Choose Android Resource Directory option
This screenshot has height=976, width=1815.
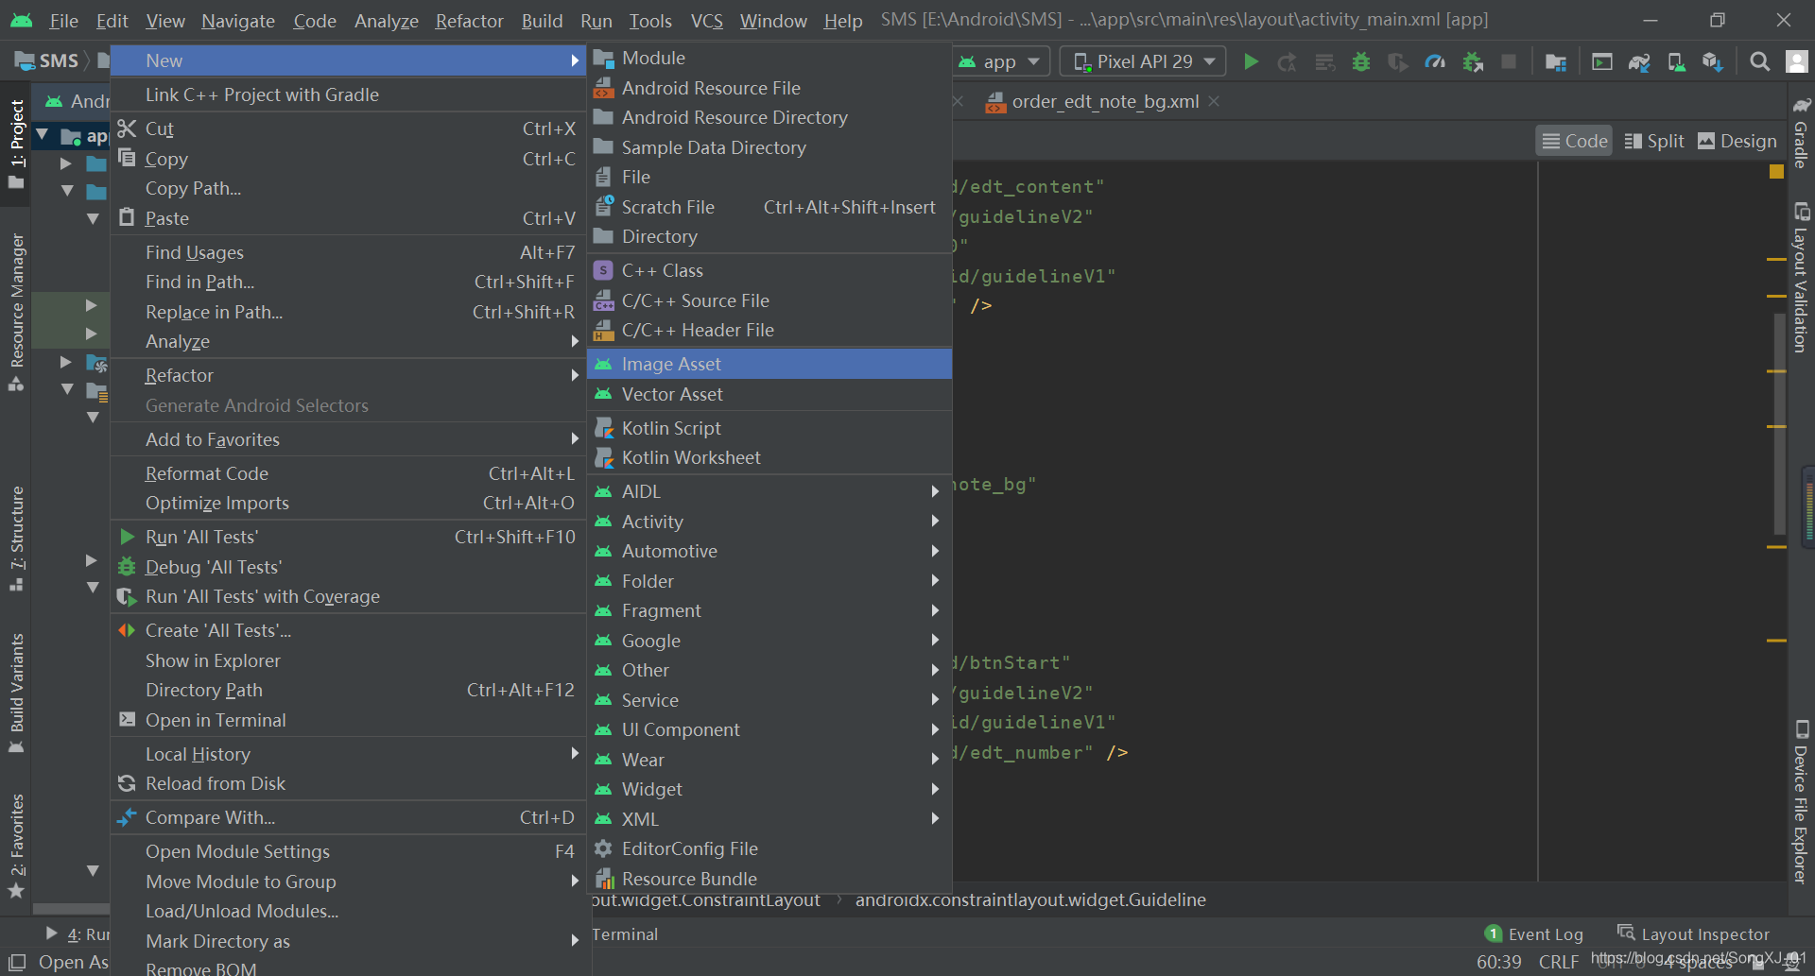(x=769, y=117)
